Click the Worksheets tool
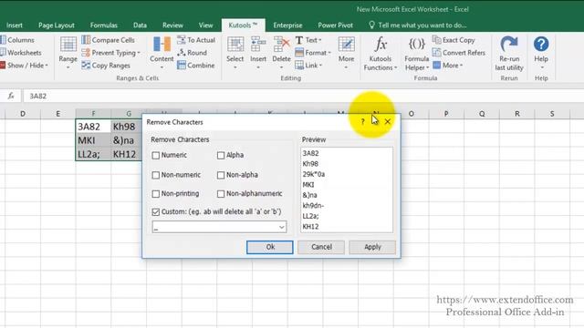 [x=21, y=53]
